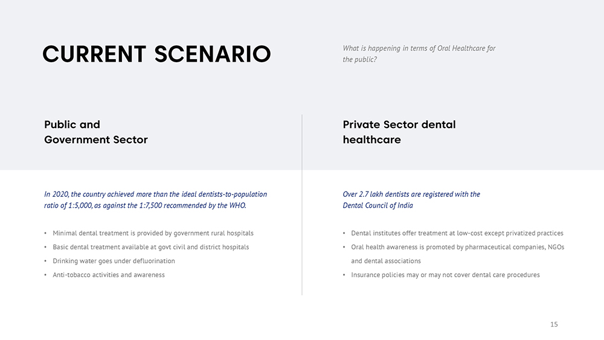The height and width of the screenshot is (340, 604).
Task: Click the 'Dental institutes offer treatment' bullet
Action: (457, 233)
